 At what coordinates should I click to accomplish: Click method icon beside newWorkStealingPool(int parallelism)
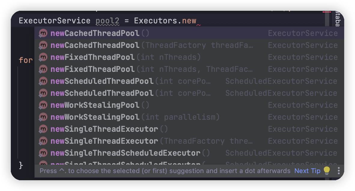tap(43, 117)
